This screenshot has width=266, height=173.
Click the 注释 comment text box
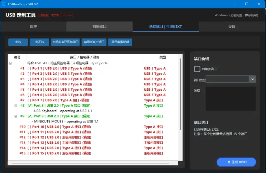(230, 99)
